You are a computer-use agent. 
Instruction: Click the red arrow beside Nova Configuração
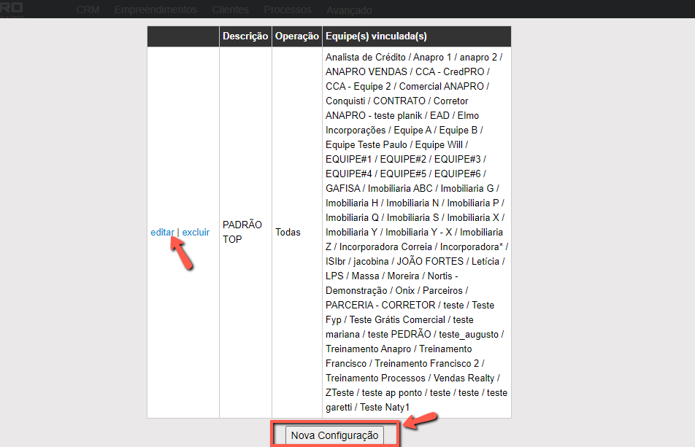click(421, 419)
